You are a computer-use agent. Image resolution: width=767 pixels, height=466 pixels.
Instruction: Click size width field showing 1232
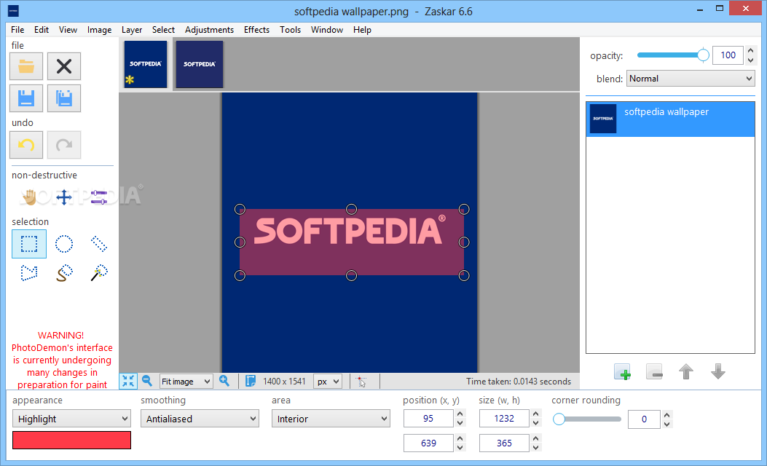[x=504, y=419]
